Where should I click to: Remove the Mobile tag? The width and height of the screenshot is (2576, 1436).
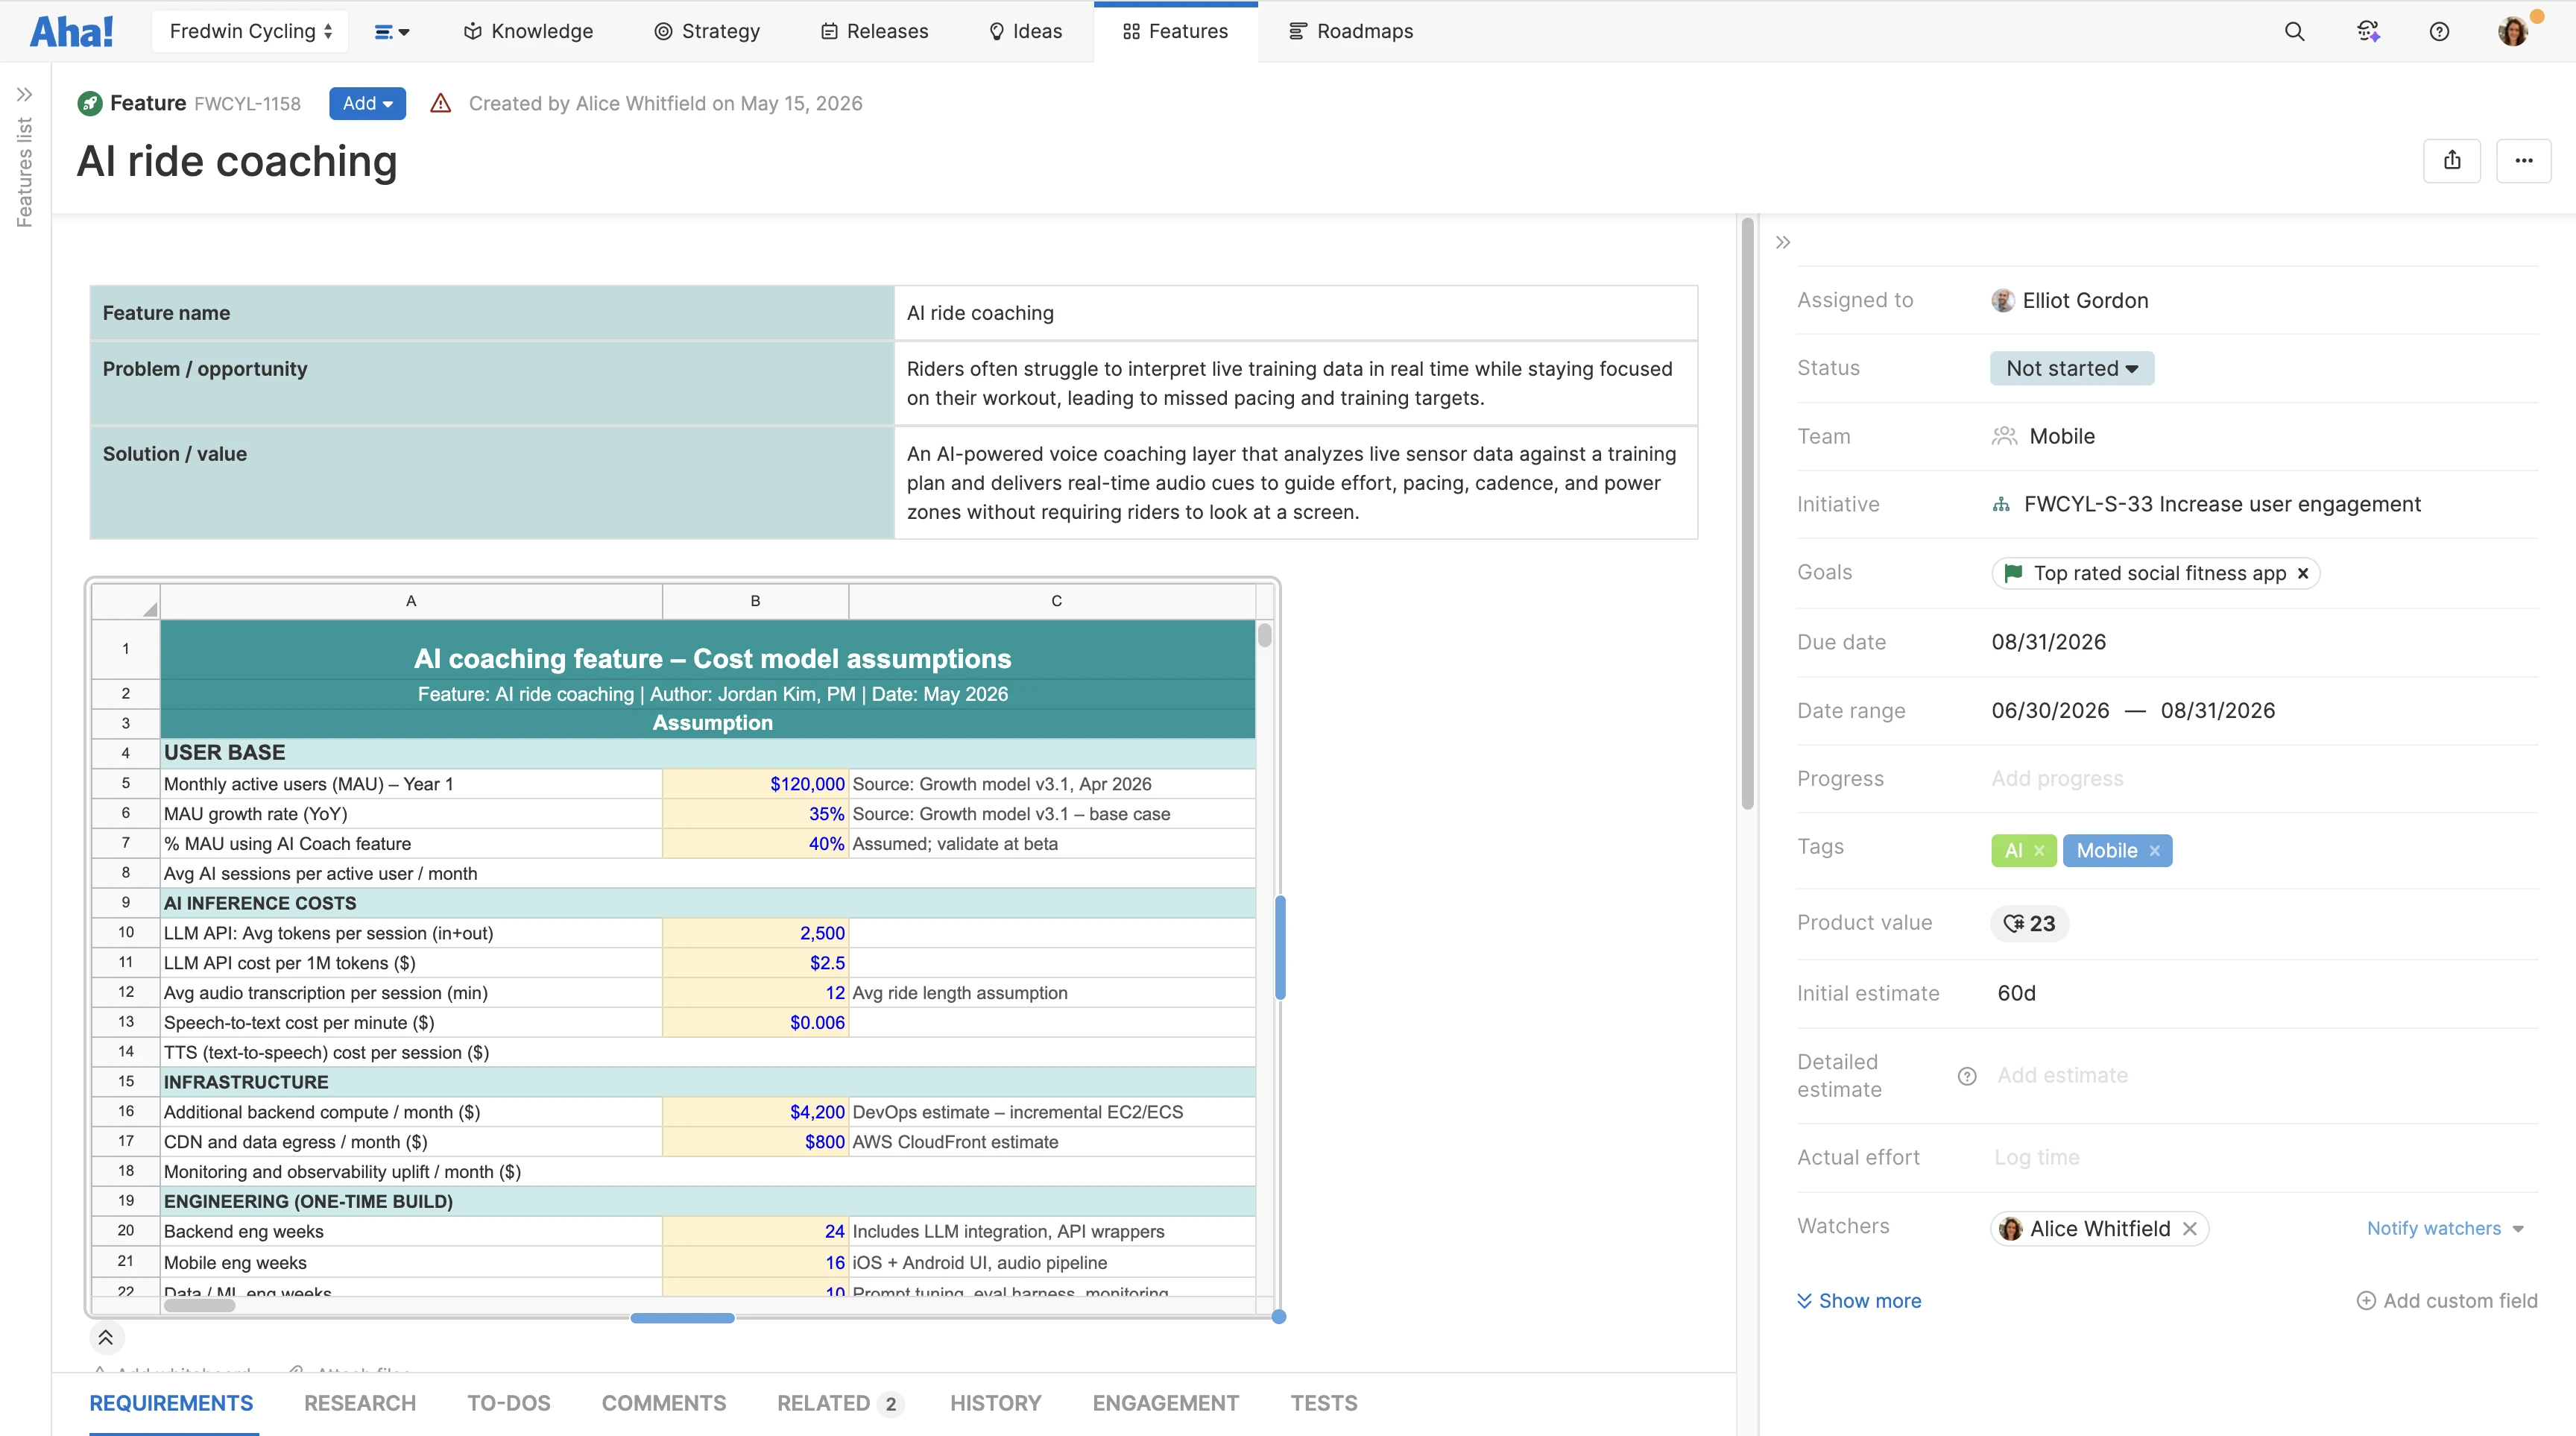[2155, 851]
